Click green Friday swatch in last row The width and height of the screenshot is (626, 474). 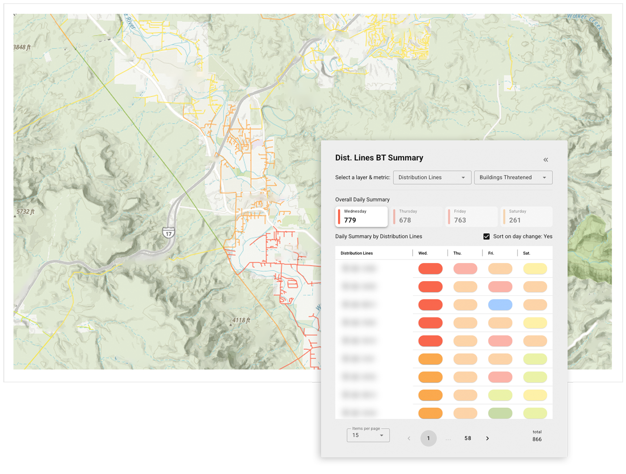(x=500, y=413)
